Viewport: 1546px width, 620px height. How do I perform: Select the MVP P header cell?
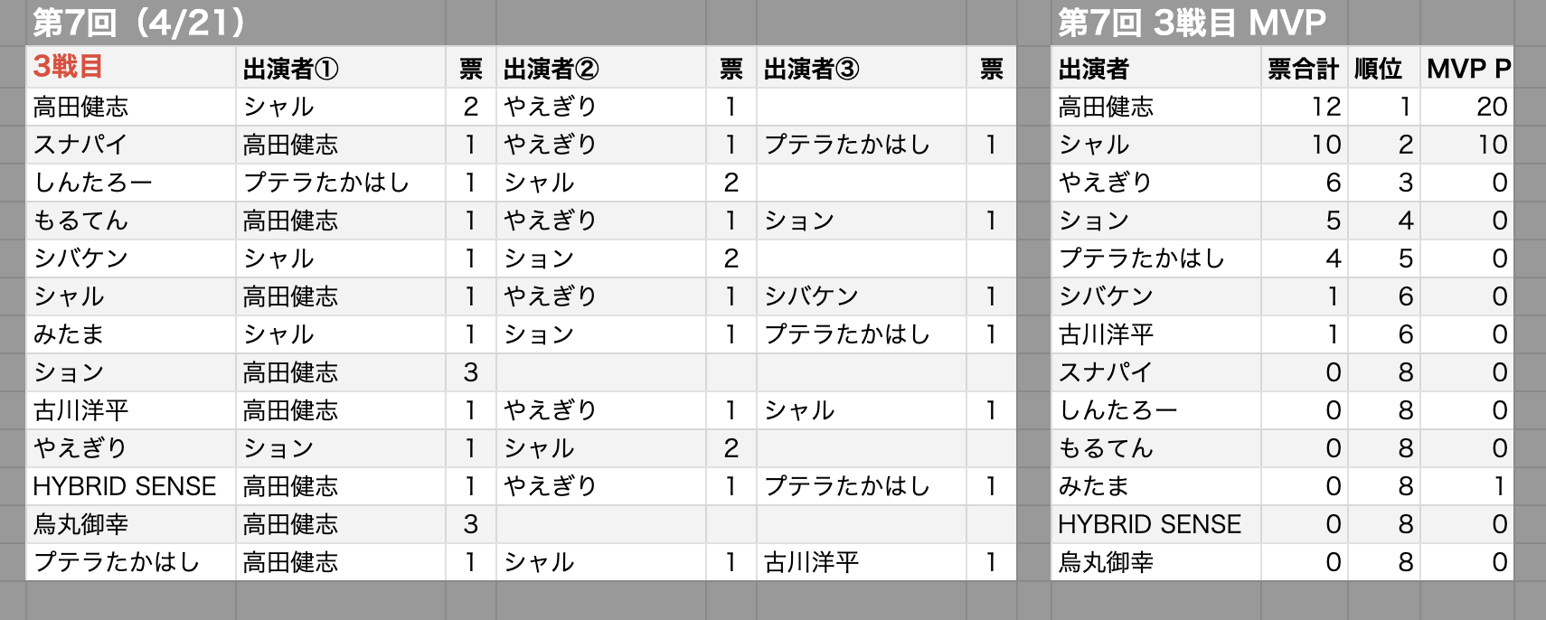(x=1467, y=68)
